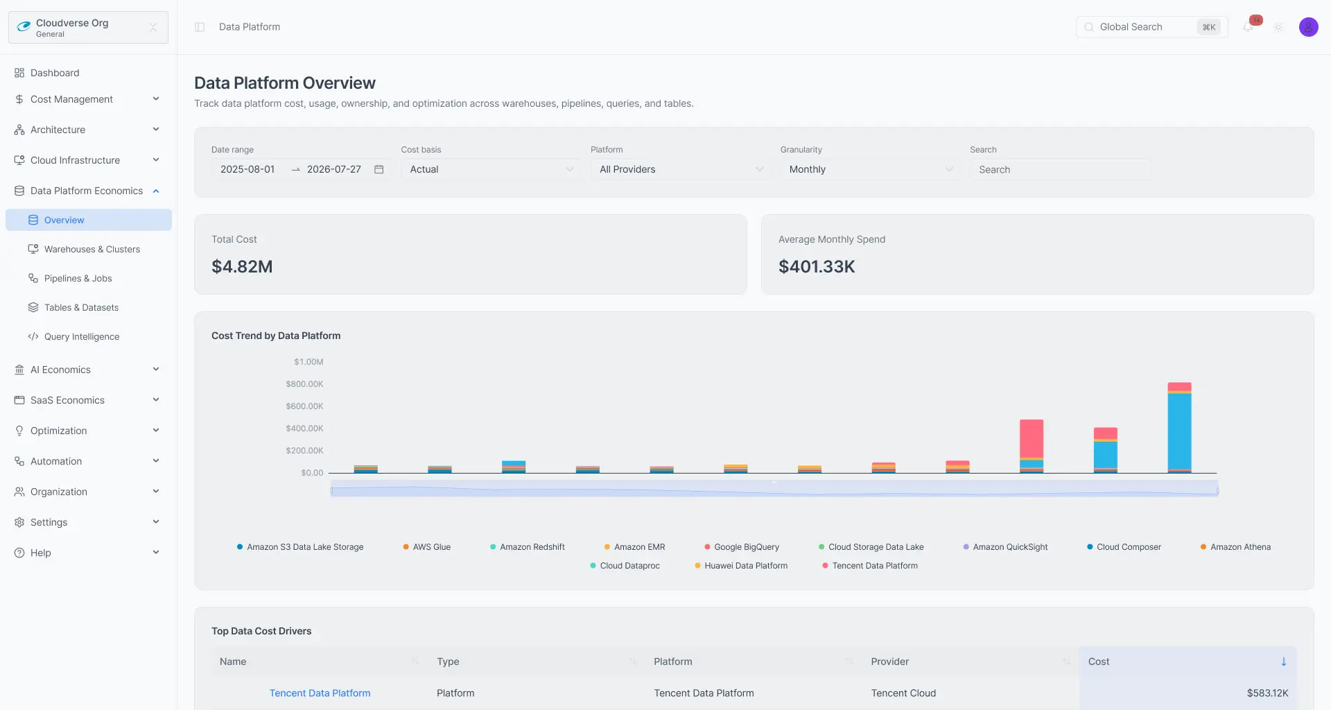
Task: Click the chart range slider left handle
Action: point(332,490)
